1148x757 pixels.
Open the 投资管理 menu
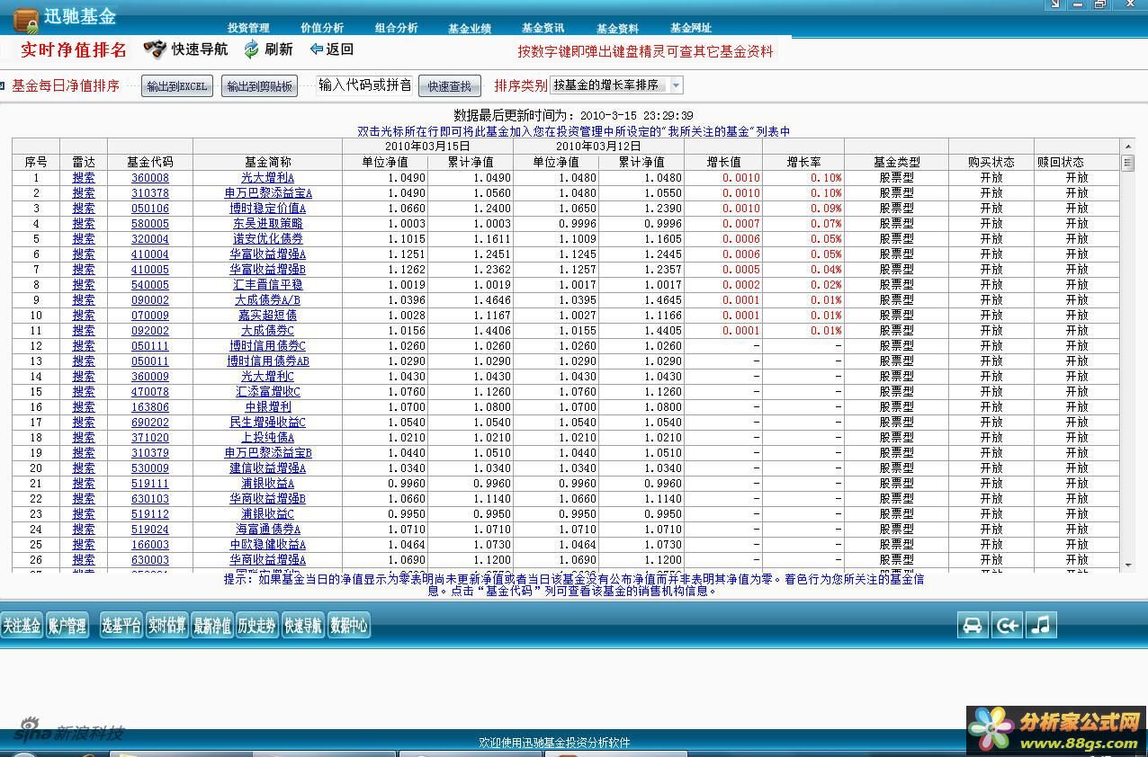248,28
